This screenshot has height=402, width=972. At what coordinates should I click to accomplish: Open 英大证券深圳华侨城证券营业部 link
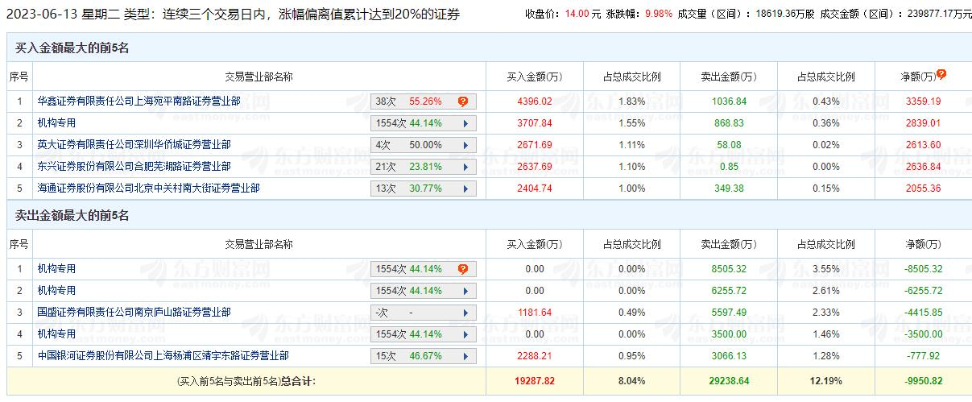coord(134,145)
